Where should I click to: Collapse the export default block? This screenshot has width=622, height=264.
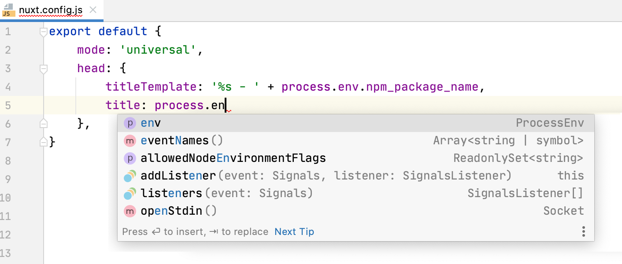[43, 31]
